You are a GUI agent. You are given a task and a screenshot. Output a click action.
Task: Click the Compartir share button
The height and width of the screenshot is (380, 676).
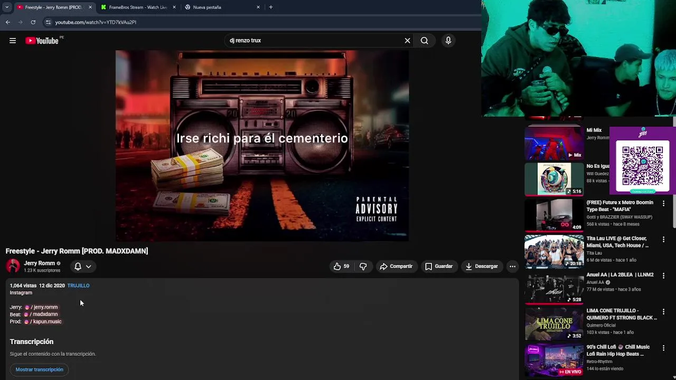point(396,267)
